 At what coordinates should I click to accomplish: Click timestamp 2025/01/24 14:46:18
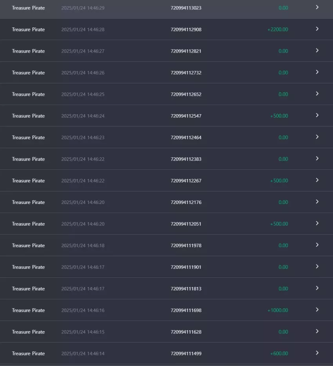click(x=83, y=246)
